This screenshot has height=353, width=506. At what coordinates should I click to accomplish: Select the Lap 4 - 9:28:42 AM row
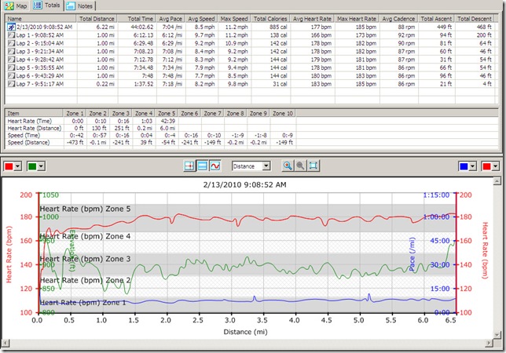250,60
